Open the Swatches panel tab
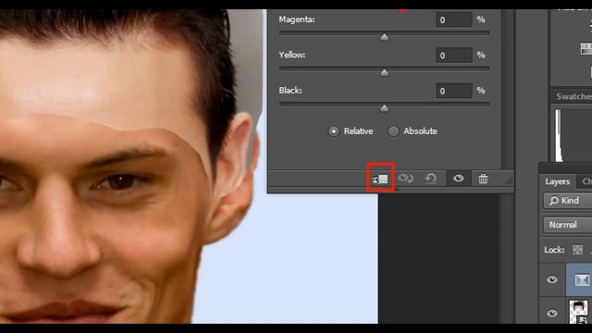 (573, 96)
